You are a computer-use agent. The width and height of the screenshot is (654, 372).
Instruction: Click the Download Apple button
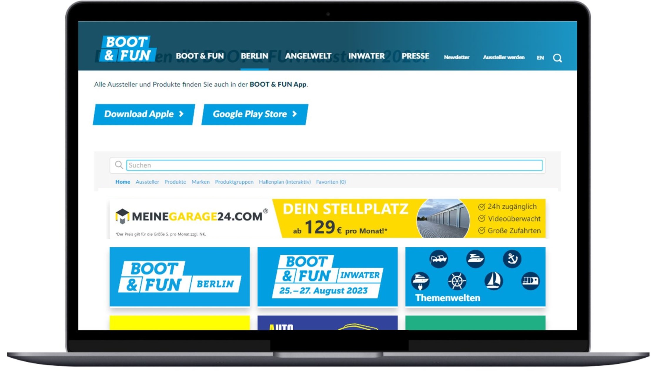(x=144, y=114)
